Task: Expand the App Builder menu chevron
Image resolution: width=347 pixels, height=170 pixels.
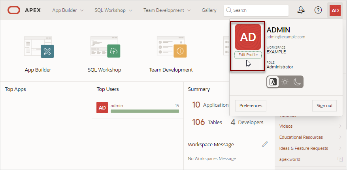Action: coord(82,10)
